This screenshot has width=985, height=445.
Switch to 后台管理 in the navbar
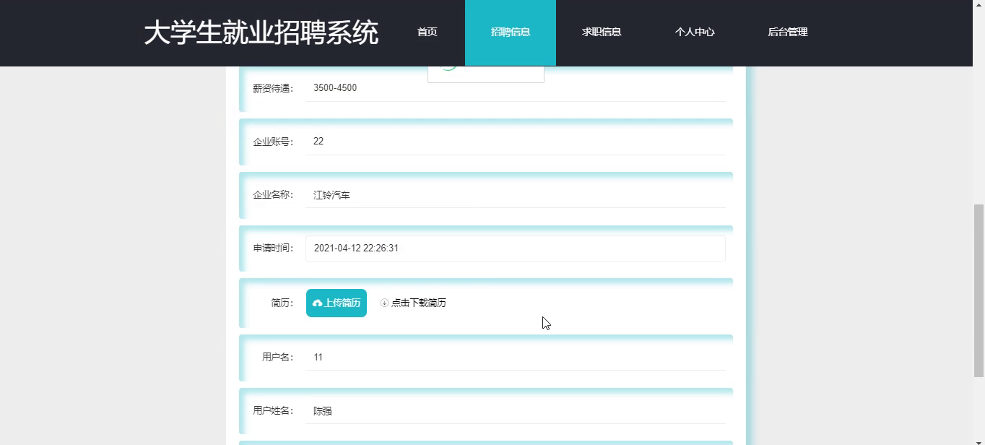pos(788,33)
